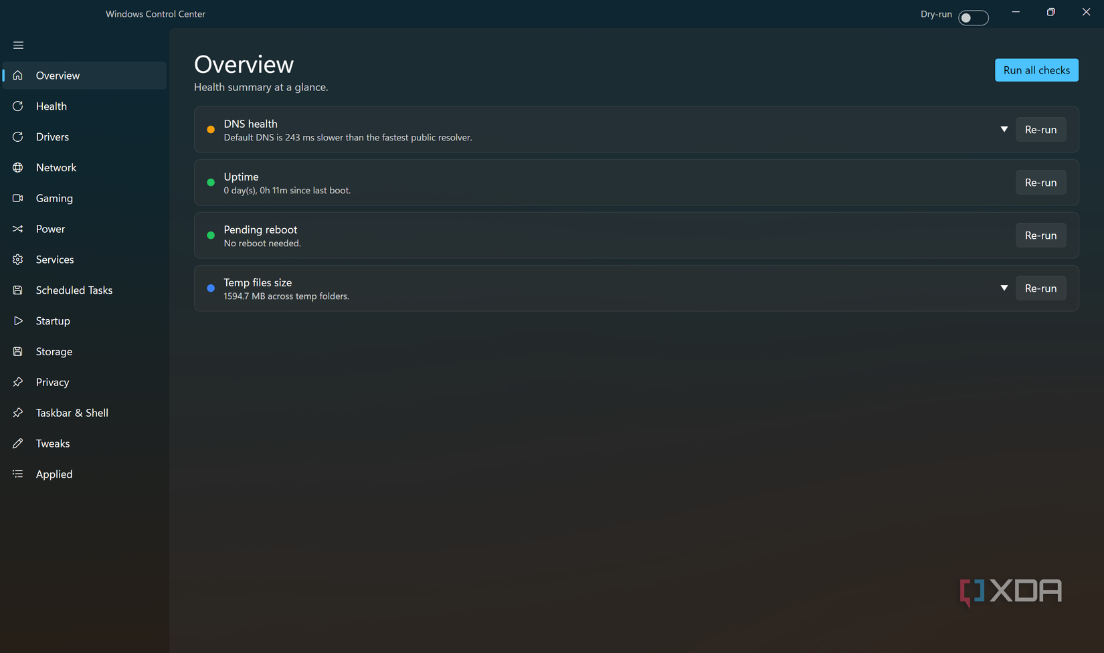Click the Taskbar & Shell pin icon

pos(18,413)
